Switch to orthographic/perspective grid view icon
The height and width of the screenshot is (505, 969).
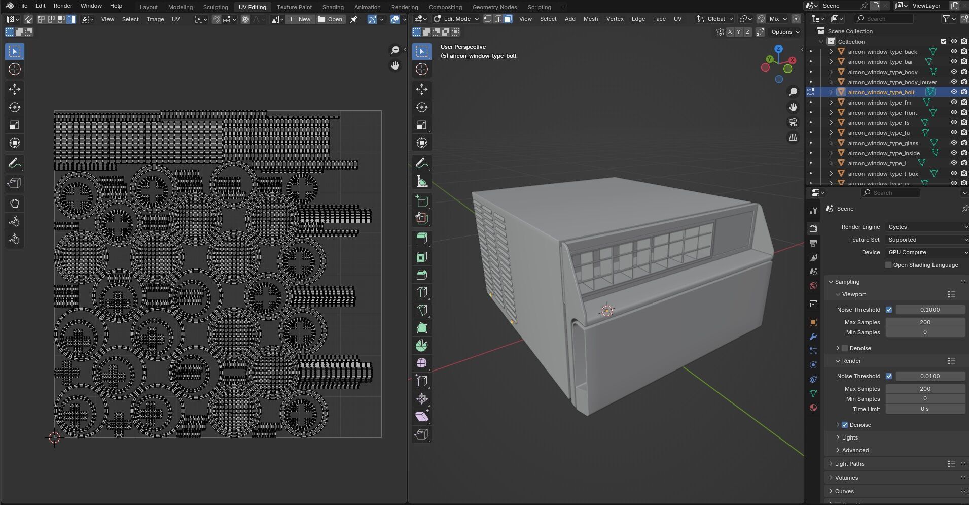click(793, 138)
